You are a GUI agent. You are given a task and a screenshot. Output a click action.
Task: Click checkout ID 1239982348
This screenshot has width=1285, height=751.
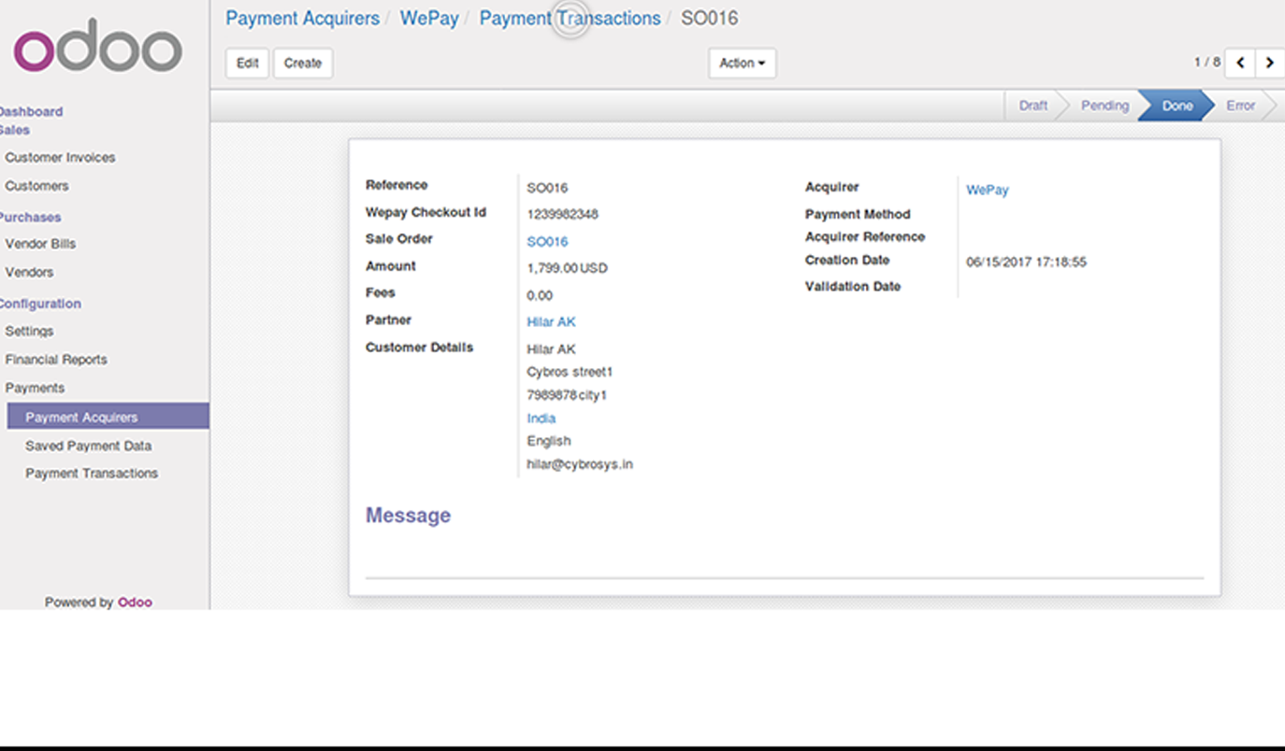click(x=562, y=214)
